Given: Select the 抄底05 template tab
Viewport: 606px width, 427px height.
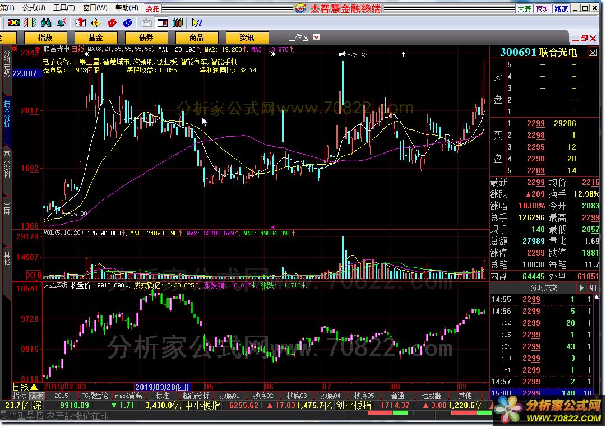Looking at the screenshot, I should tap(364, 396).
